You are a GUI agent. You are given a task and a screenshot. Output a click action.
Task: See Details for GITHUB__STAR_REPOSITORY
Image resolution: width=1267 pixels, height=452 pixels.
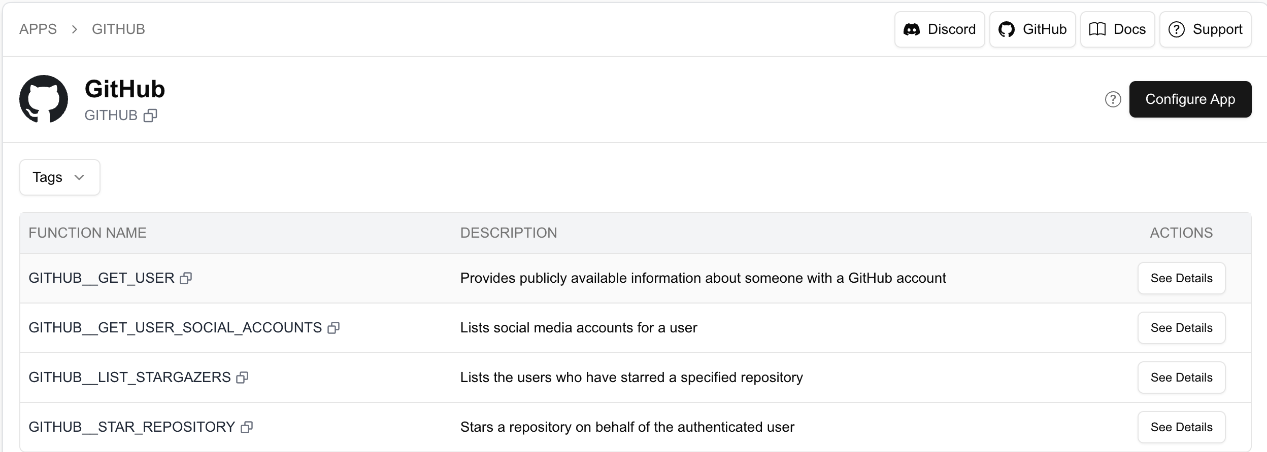(1181, 427)
